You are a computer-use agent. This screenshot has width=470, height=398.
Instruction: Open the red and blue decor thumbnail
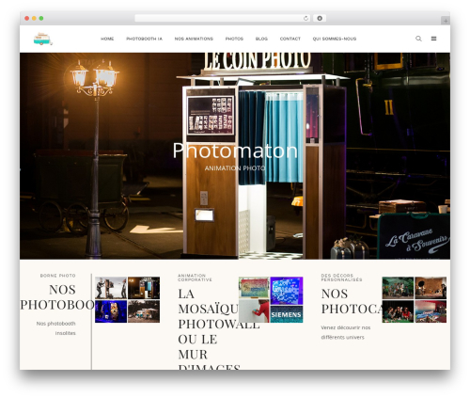pyautogui.click(x=431, y=311)
